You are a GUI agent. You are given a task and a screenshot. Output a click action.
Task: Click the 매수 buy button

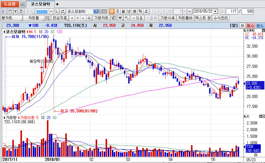(x=250, y=26)
